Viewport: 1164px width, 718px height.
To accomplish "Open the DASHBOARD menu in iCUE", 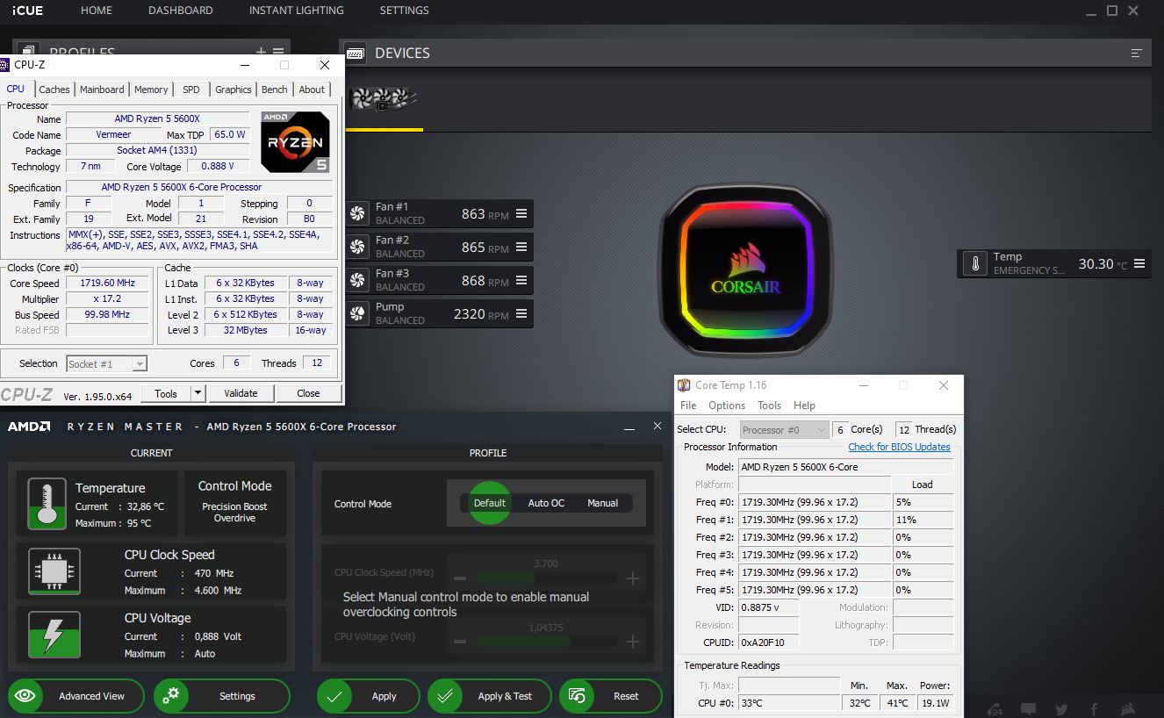I will 181,11.
